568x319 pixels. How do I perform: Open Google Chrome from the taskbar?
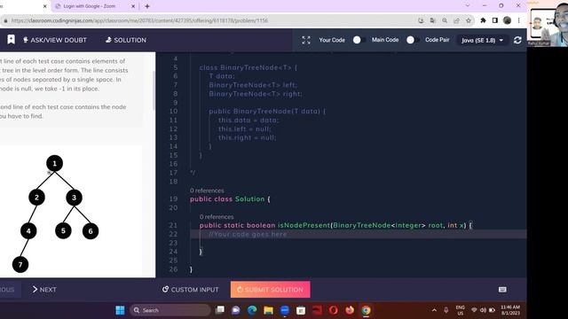[366, 310]
